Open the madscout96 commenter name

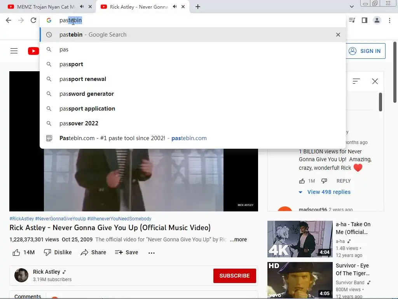click(x=313, y=209)
